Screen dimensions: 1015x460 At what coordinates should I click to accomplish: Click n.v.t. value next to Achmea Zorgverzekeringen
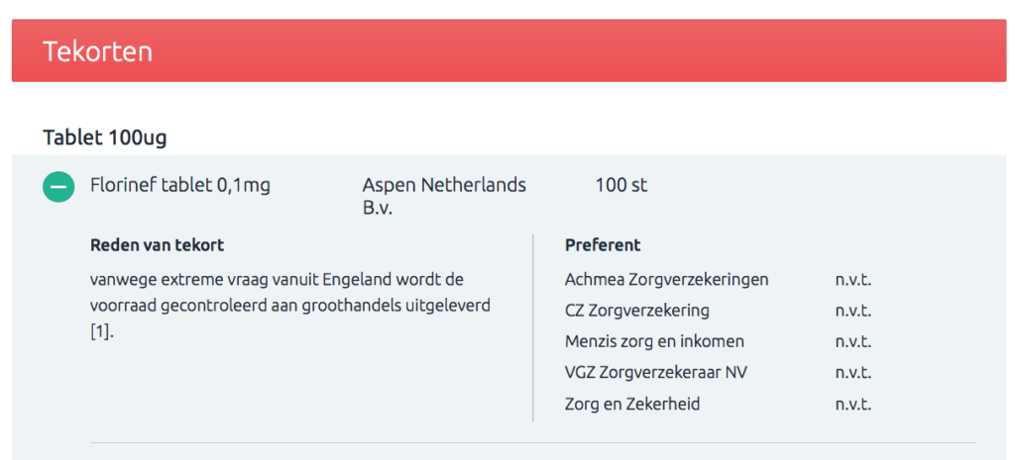point(853,280)
